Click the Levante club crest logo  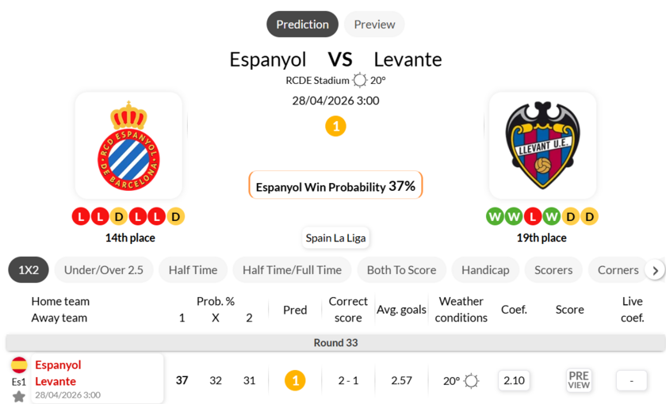(542, 146)
